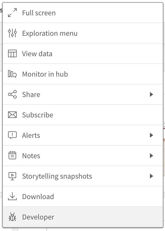
Task: Click the Notes notepad icon
Action: [x=12, y=156]
